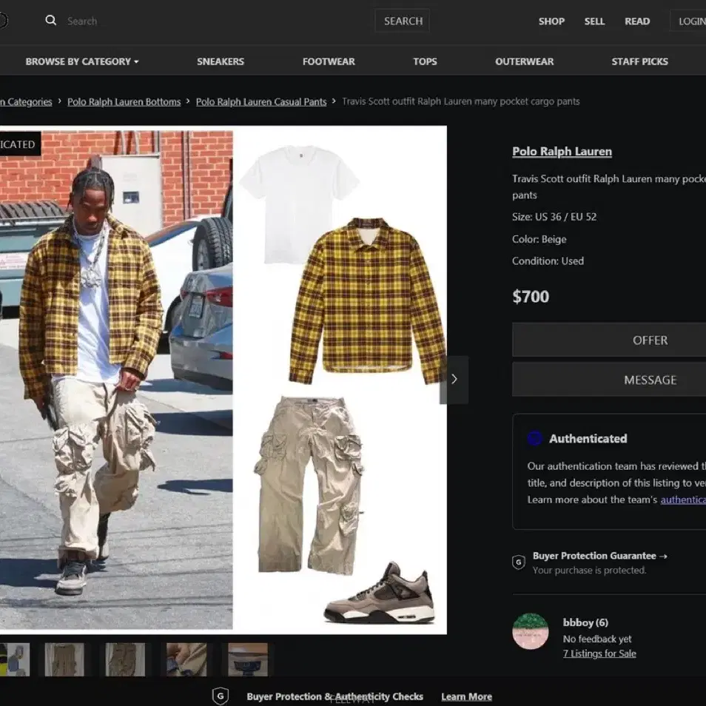Go to the TOPS category
Image resolution: width=706 pixels, height=706 pixels.
[x=425, y=61]
